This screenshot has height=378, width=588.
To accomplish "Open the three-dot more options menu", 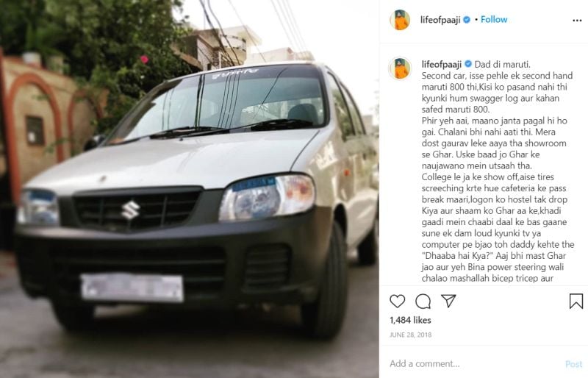I will pyautogui.click(x=577, y=21).
